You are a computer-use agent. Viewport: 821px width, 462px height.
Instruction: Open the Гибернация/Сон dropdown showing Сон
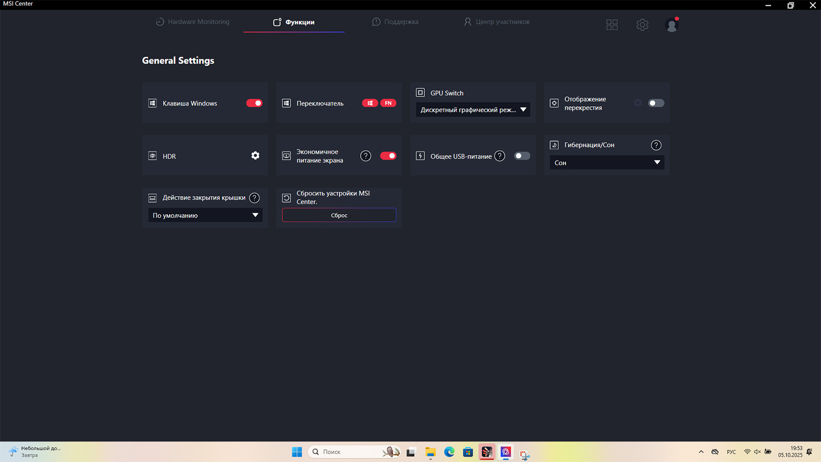(607, 163)
